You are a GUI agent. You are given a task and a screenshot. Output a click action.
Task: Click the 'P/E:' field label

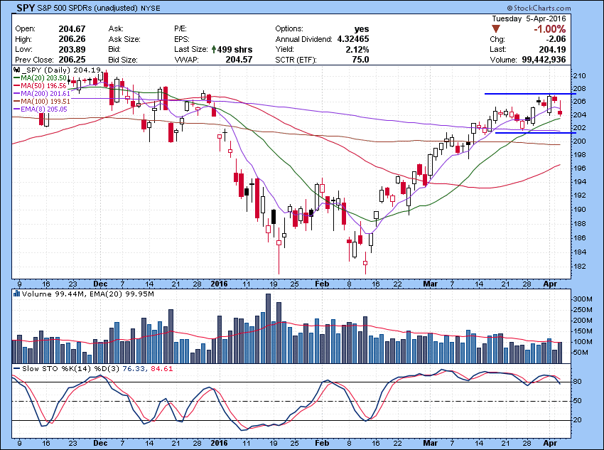point(180,29)
